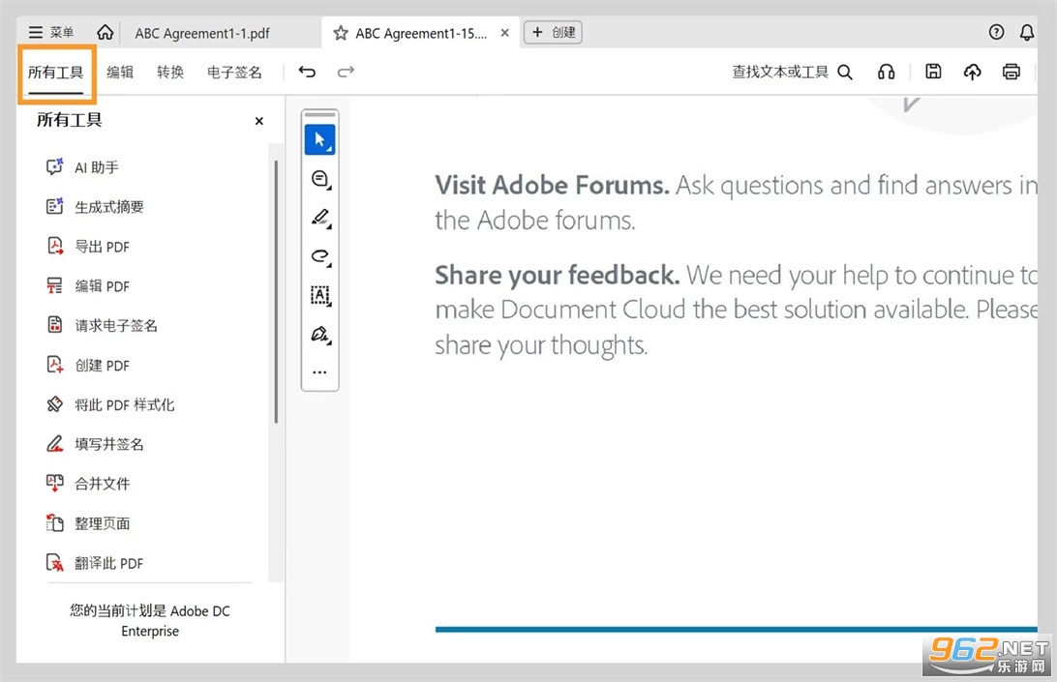Open 导出 PDF tool

tap(88, 247)
